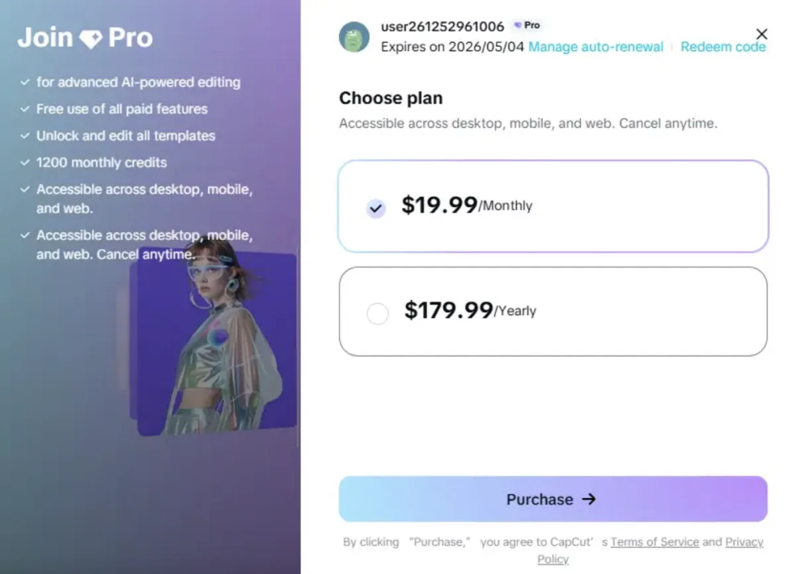The image size is (796, 574).
Task: Click the checkmark beside Free use of all paid features
Action: pyautogui.click(x=25, y=109)
